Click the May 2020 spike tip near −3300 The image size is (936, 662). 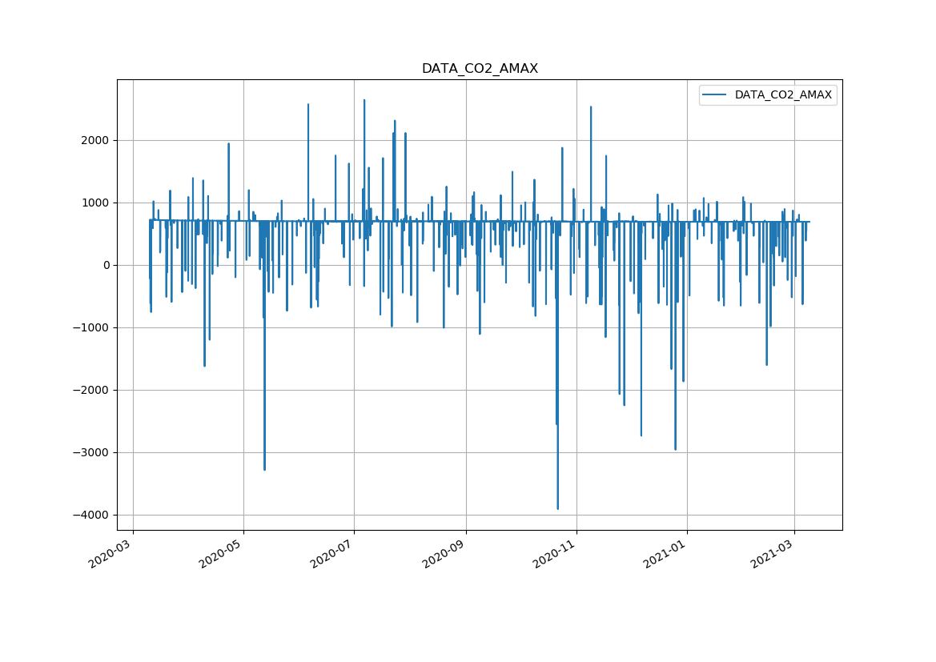pyautogui.click(x=264, y=469)
